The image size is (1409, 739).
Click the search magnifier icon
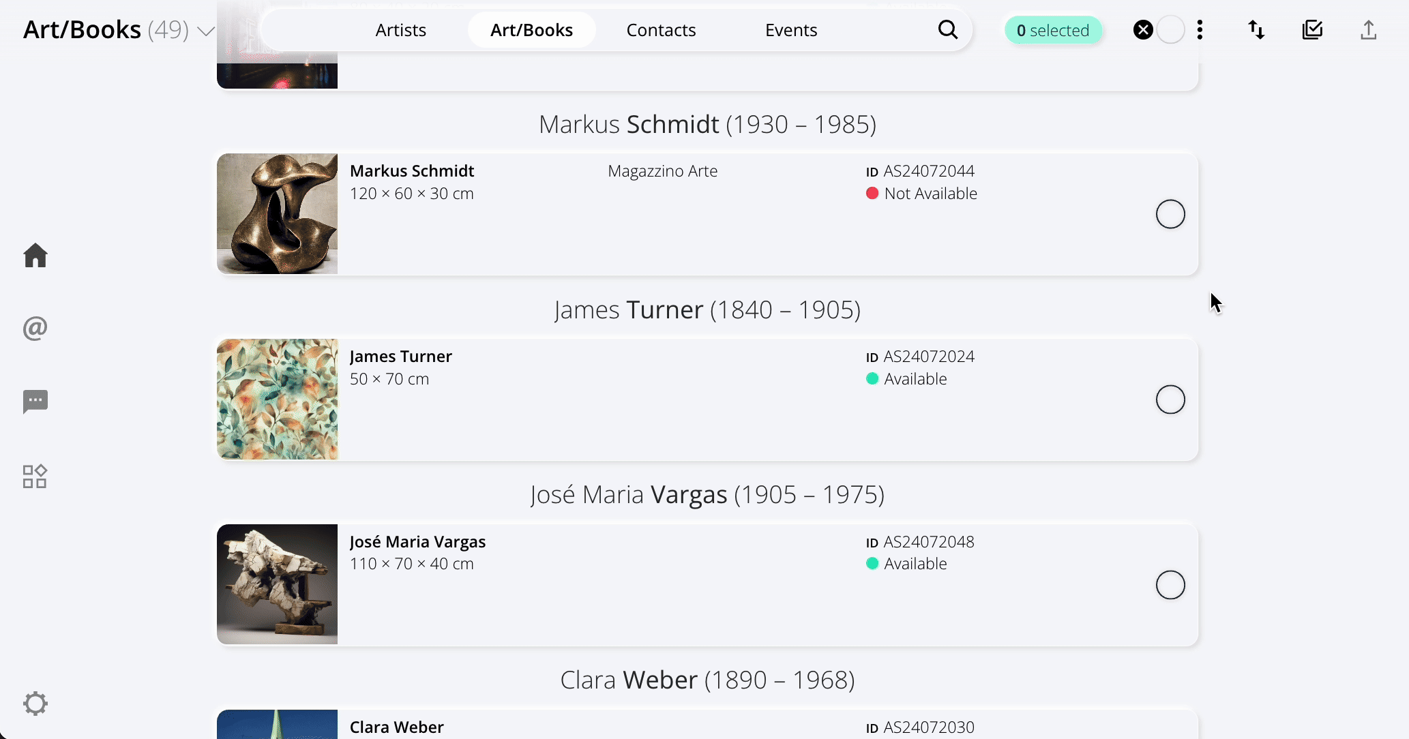948,30
